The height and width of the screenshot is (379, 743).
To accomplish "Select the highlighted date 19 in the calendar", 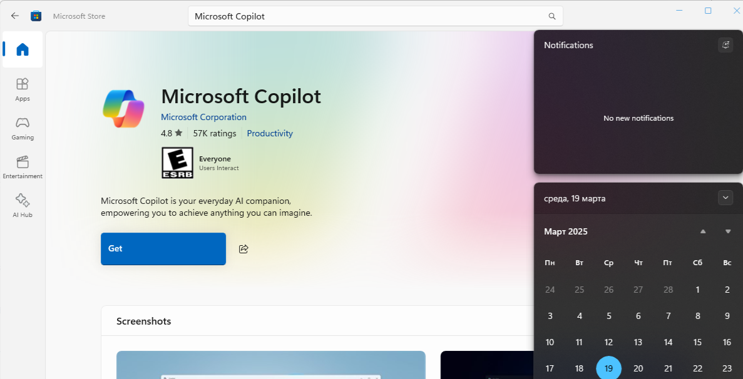I will pos(609,368).
